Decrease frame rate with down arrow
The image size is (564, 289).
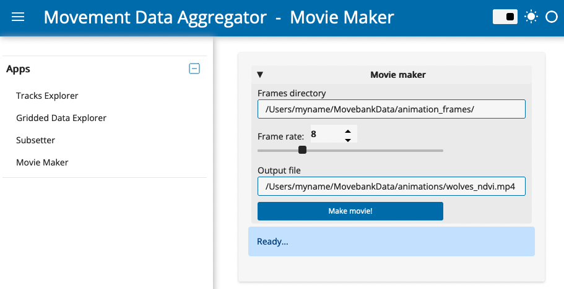pos(348,140)
